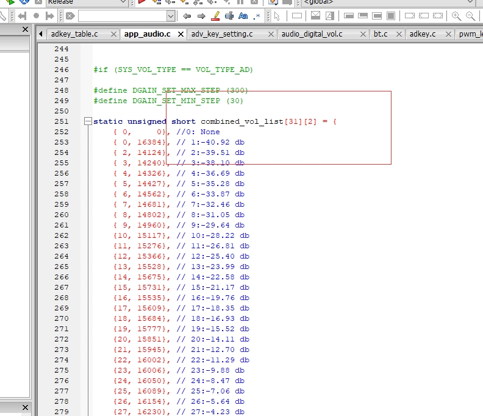Viewport: 483px width, 416px height.
Task: Click comment '20:-14.11 db'
Action: point(220,339)
